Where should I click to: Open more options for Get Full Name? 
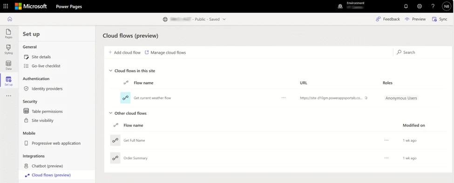(x=386, y=140)
